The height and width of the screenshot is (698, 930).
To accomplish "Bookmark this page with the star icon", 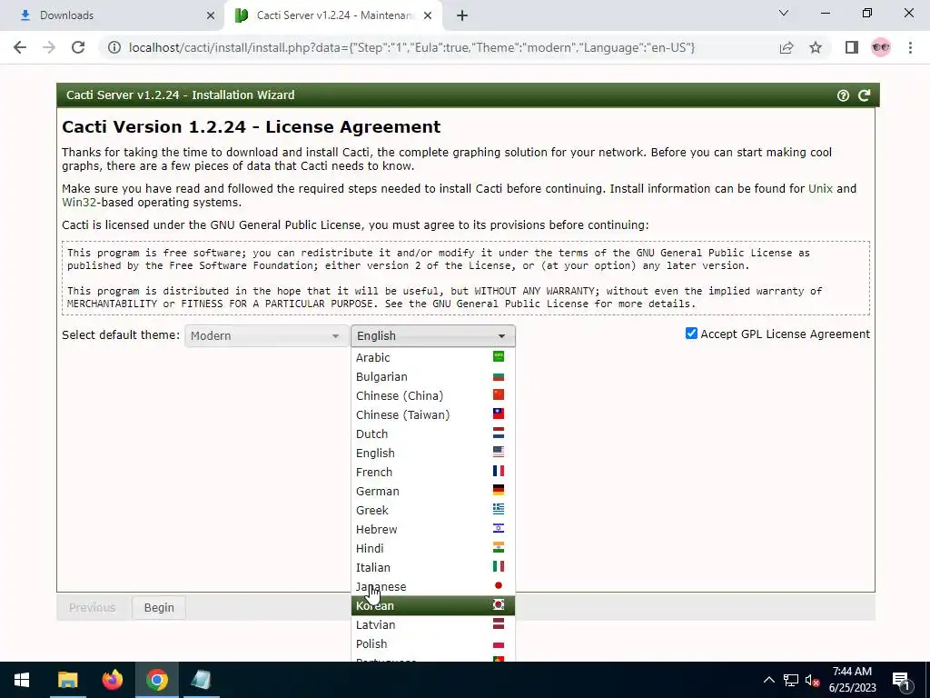I will pyautogui.click(x=816, y=47).
